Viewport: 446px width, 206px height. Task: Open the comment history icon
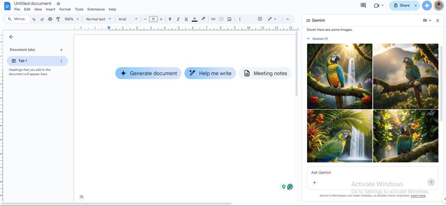[x=363, y=5]
